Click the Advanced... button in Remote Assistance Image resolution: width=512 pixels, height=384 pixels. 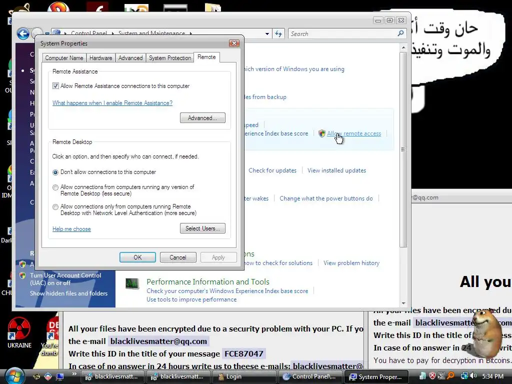(202, 118)
